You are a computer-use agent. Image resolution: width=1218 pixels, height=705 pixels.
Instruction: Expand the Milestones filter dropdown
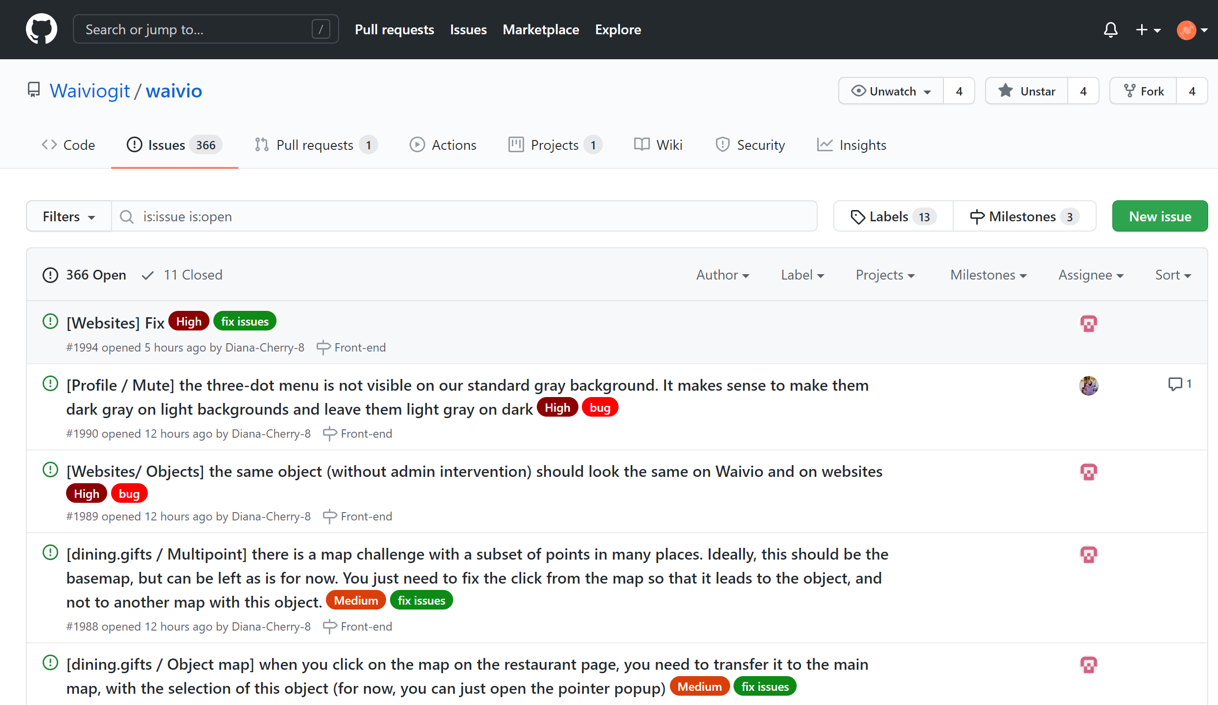(x=988, y=275)
